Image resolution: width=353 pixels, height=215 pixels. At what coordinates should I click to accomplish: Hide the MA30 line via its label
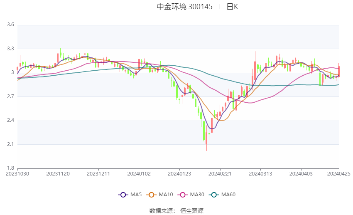[x=197, y=195]
